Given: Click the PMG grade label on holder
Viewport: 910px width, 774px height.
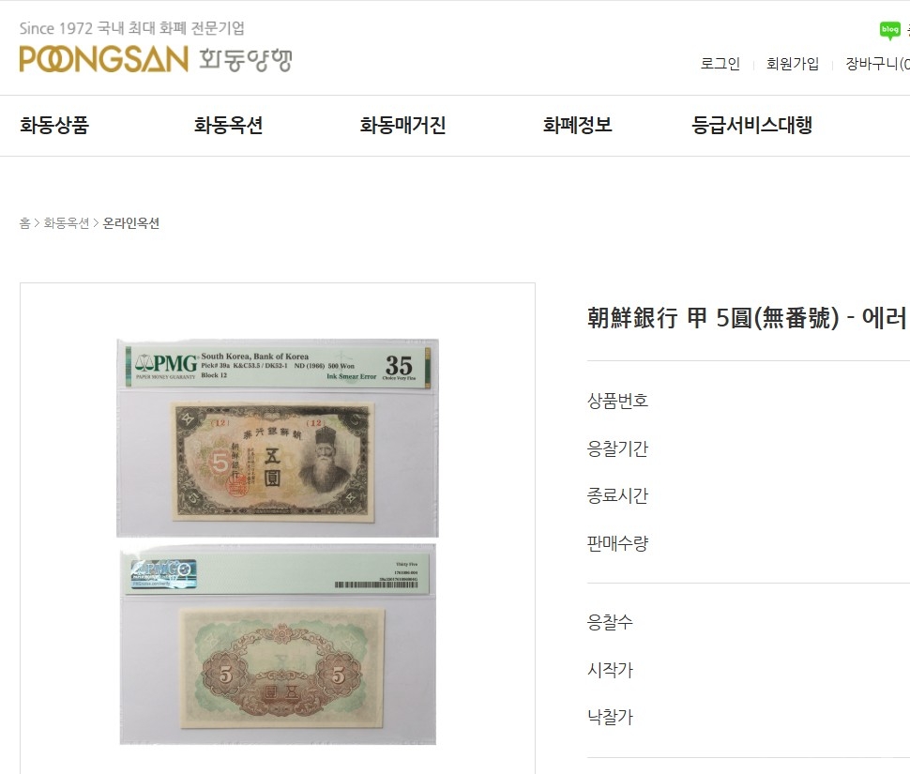Looking at the screenshot, I should click(278, 366).
